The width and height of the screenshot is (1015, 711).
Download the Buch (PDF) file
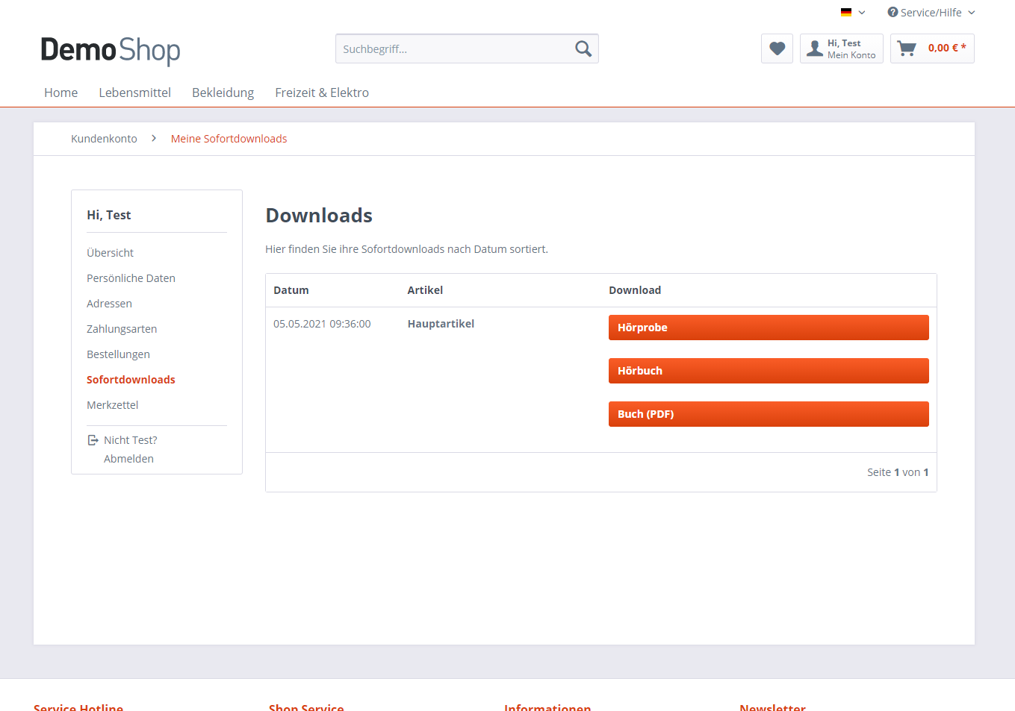pyautogui.click(x=769, y=414)
